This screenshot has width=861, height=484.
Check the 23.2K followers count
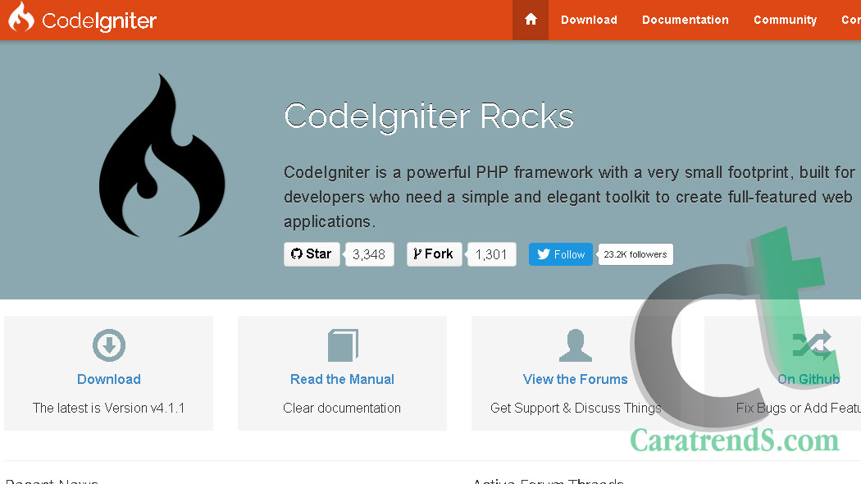(635, 254)
